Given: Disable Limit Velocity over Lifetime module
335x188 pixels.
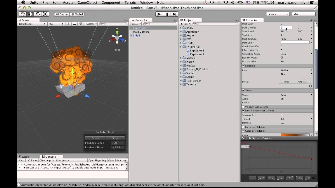Looking at the screenshot, I should point(243,110).
